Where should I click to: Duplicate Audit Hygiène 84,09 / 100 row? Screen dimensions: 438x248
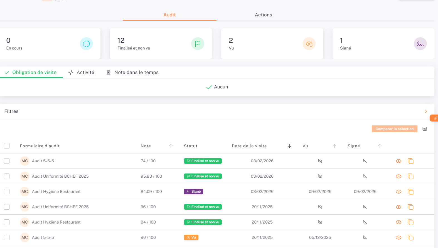(410, 192)
